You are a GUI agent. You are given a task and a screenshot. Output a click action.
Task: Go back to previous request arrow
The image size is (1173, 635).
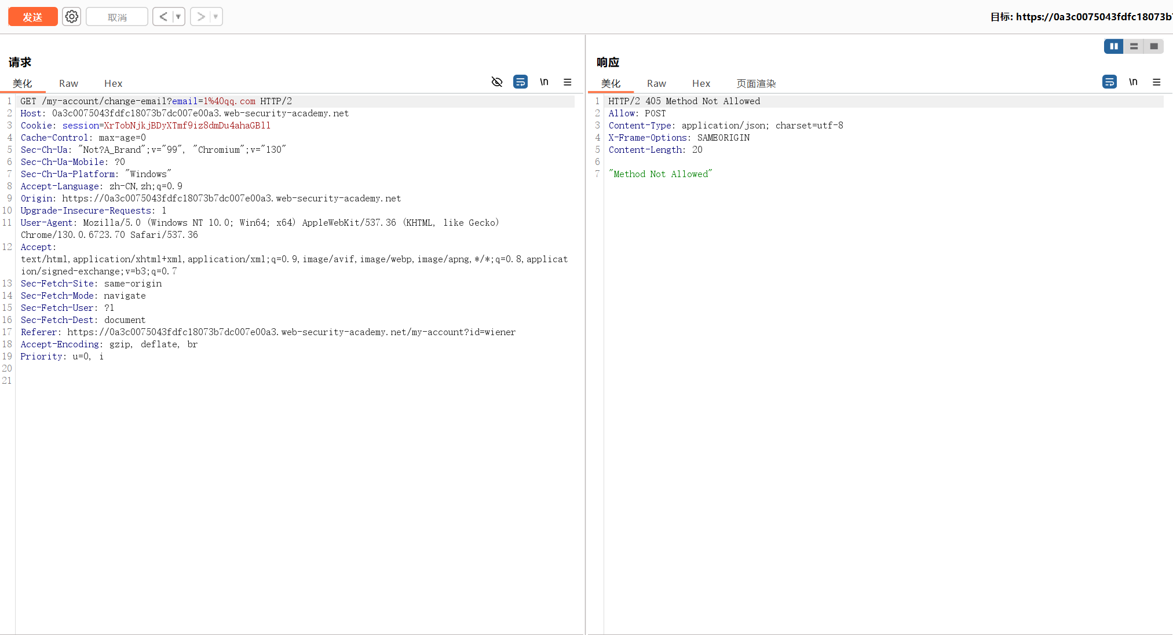pos(163,17)
